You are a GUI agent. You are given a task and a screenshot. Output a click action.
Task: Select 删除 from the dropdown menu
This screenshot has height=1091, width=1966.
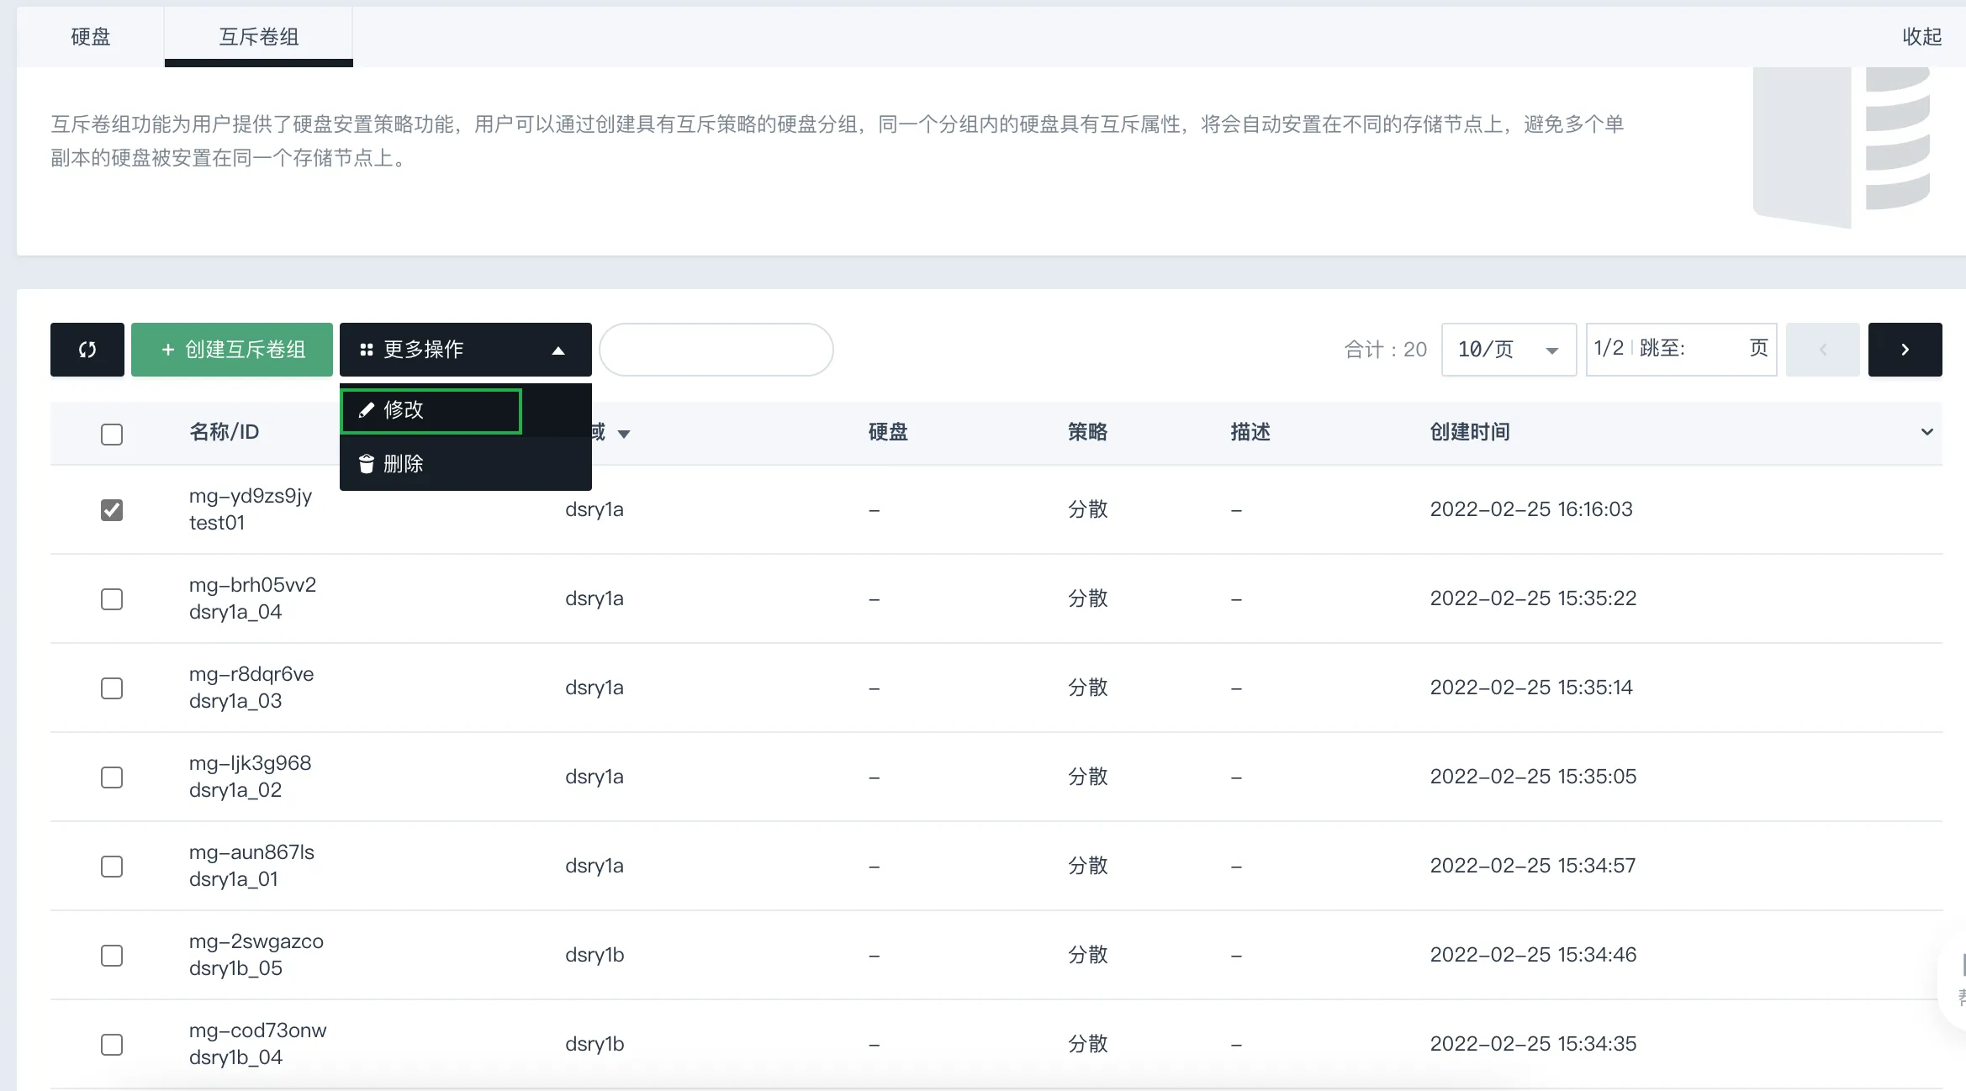[466, 464]
